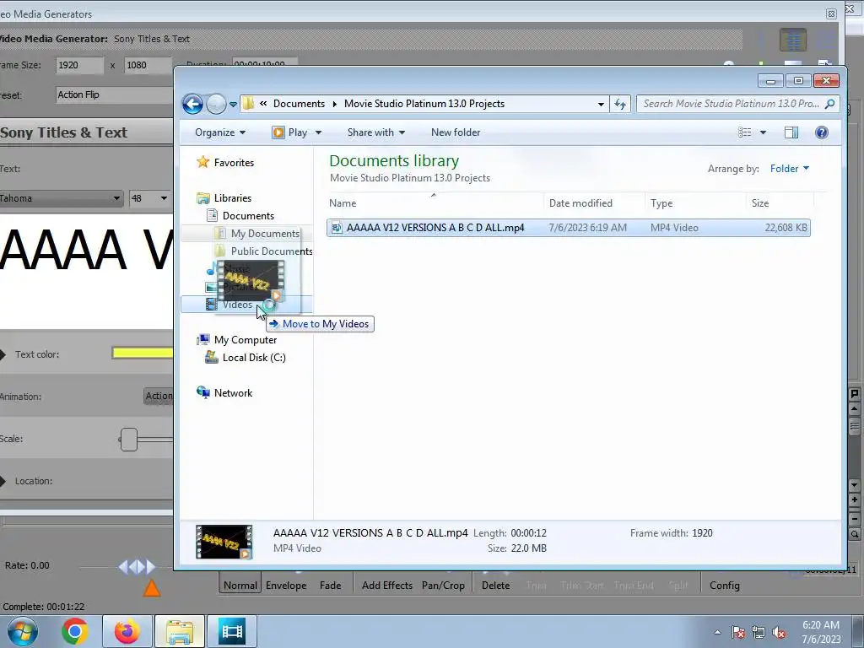Image resolution: width=864 pixels, height=648 pixels.
Task: Open the recent locations dropdown arrow
Action: 233,104
